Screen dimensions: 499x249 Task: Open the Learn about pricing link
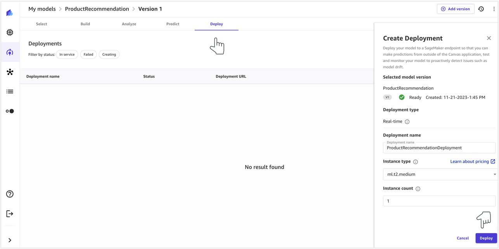coord(473,161)
